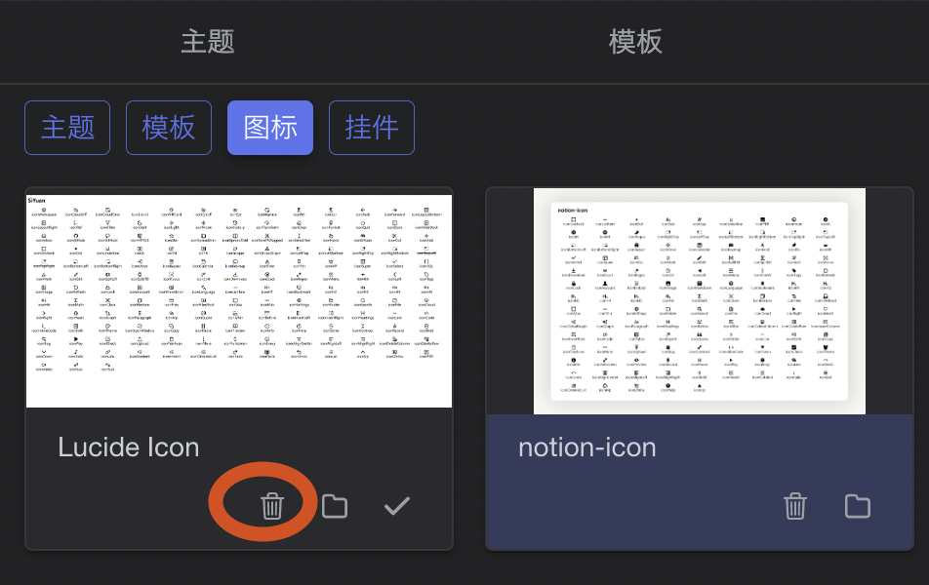
Task: Open the Lucide Icon preview thumbnail
Action: tap(238, 299)
